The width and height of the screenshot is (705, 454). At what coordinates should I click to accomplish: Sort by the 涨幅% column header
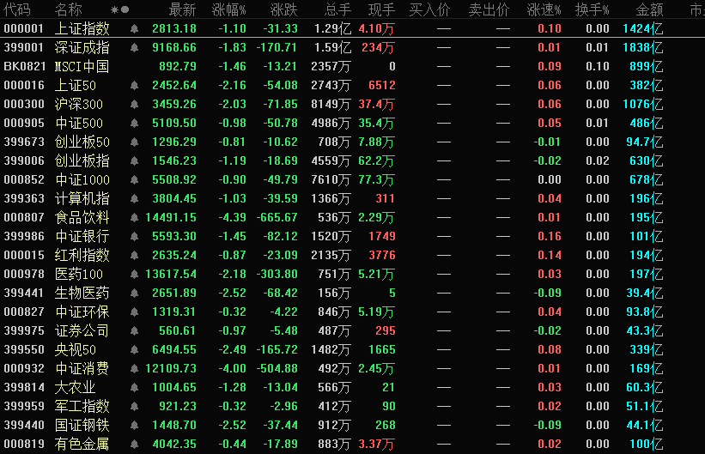pyautogui.click(x=229, y=9)
